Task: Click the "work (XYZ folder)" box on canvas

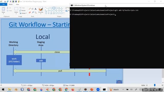Action: 14,60
